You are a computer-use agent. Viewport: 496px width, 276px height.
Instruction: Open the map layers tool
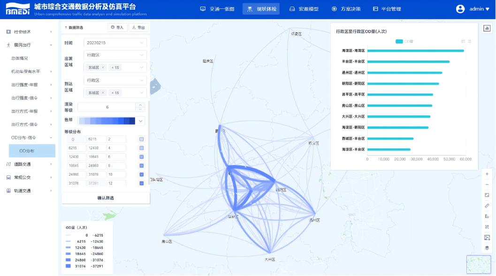[x=487, y=248]
